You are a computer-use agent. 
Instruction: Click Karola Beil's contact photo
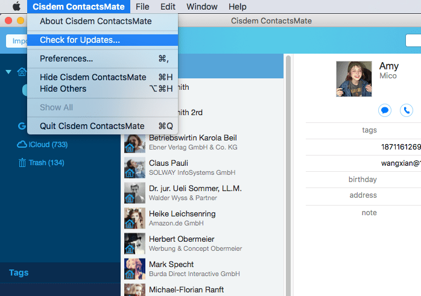point(135,142)
